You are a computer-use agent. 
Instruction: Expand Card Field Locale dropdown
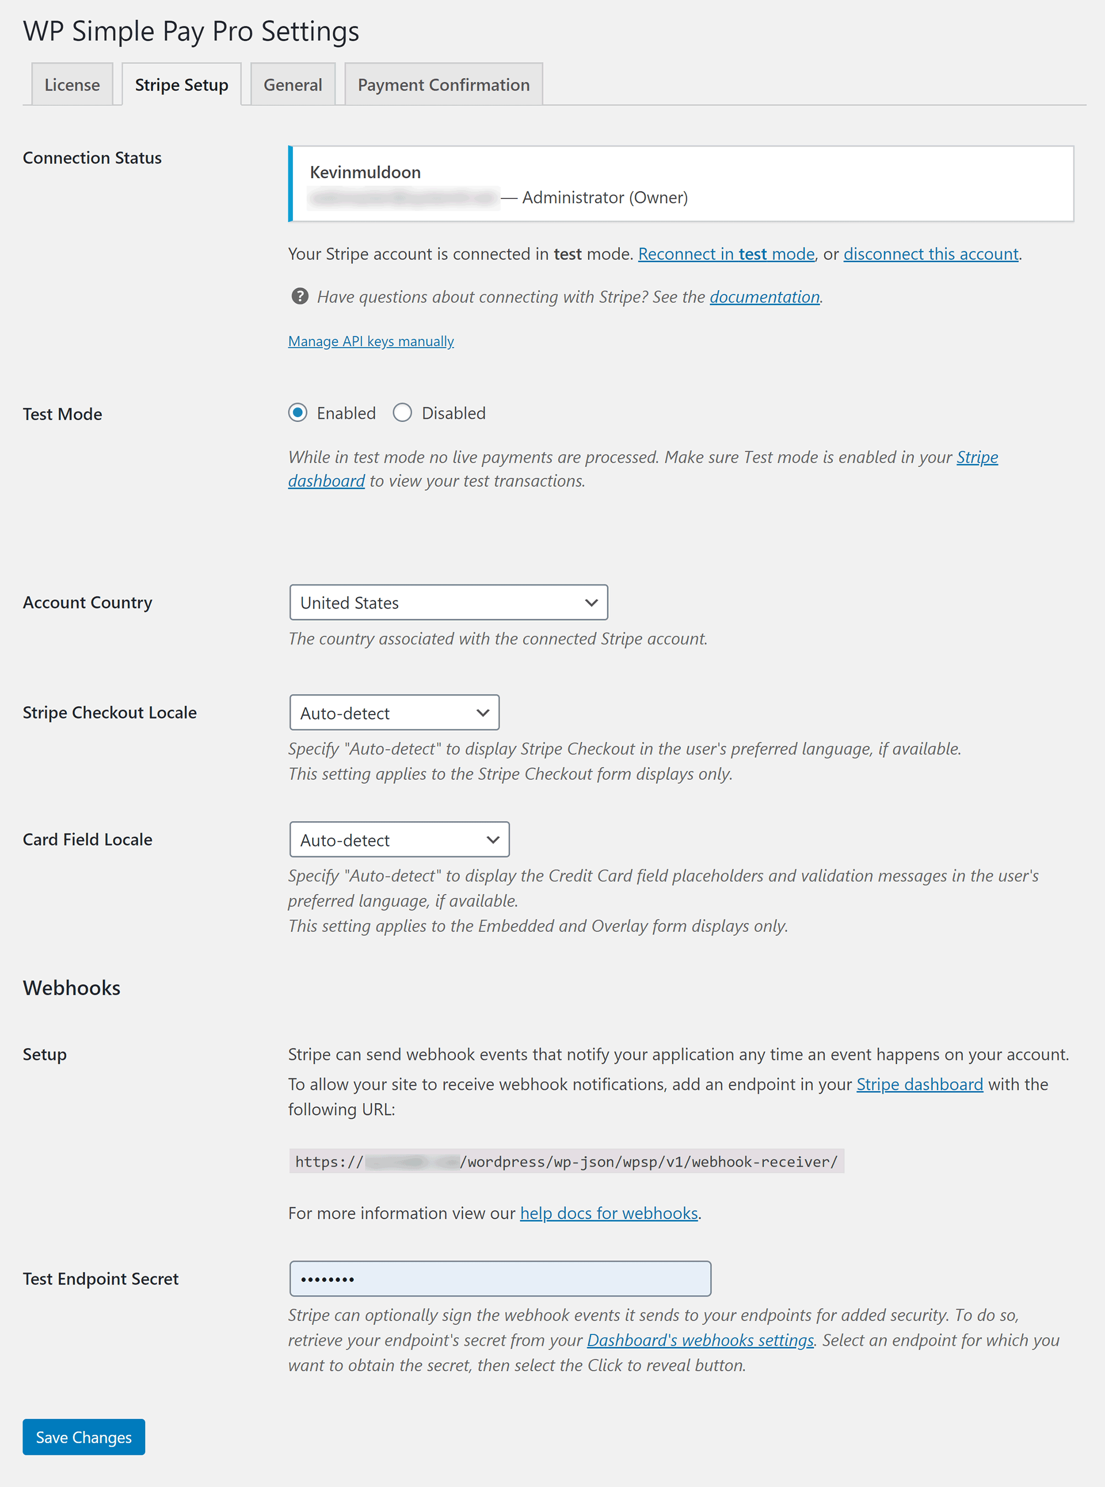point(398,839)
